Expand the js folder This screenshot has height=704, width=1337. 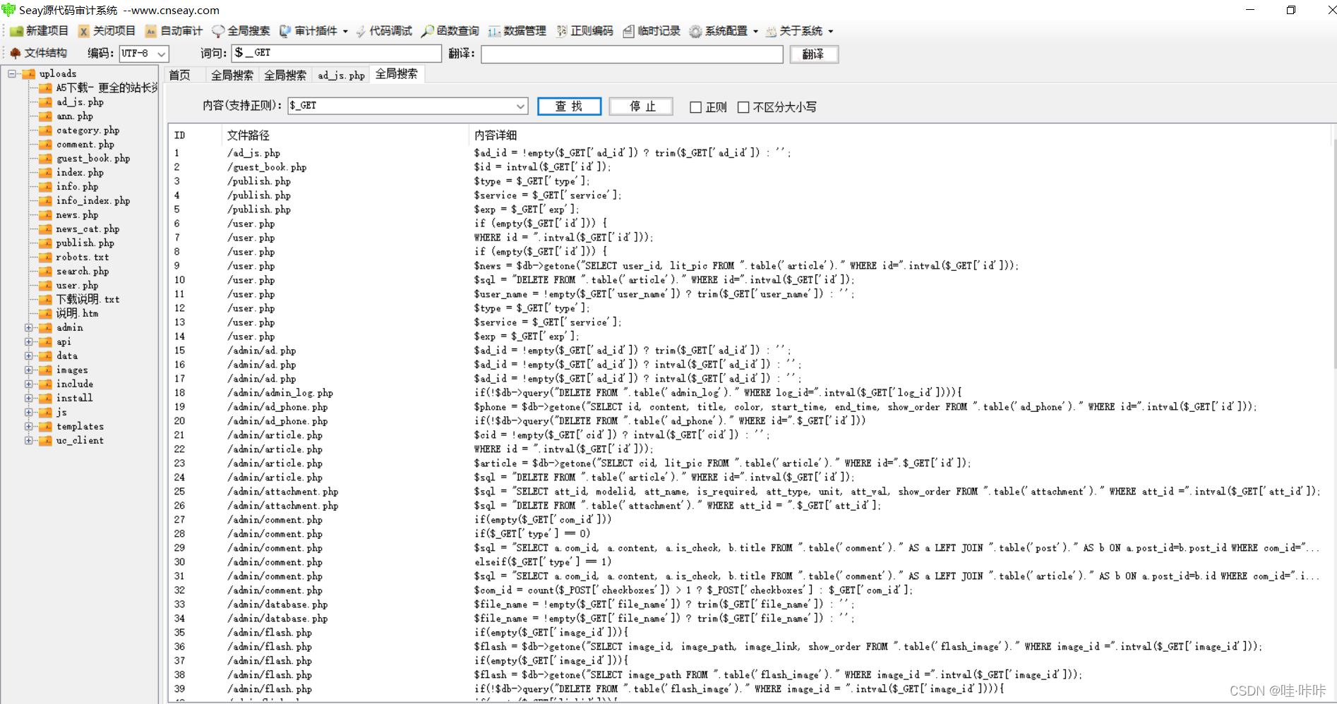click(x=29, y=413)
